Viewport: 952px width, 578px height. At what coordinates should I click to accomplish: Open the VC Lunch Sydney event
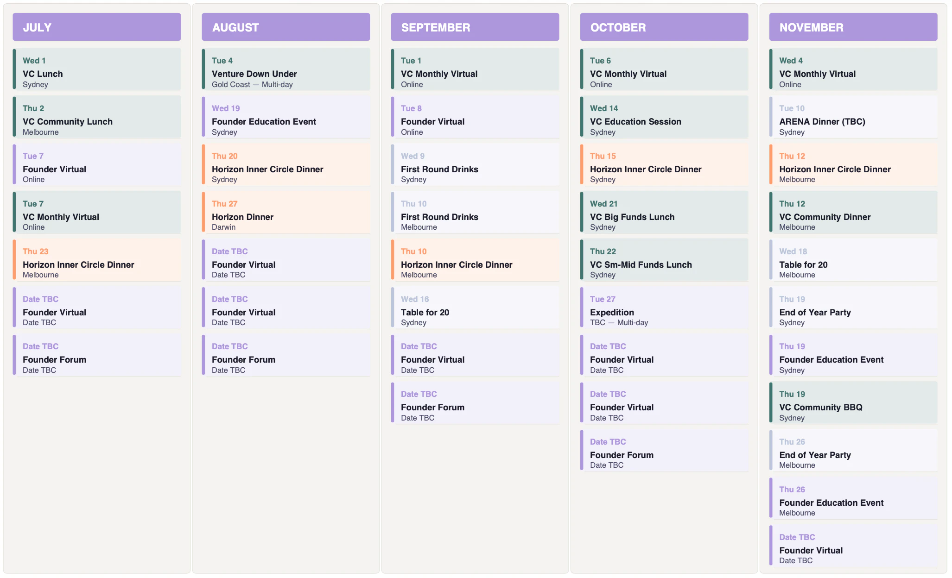tap(96, 70)
